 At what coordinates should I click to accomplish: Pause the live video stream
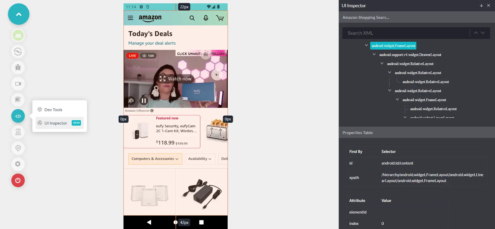(x=144, y=101)
